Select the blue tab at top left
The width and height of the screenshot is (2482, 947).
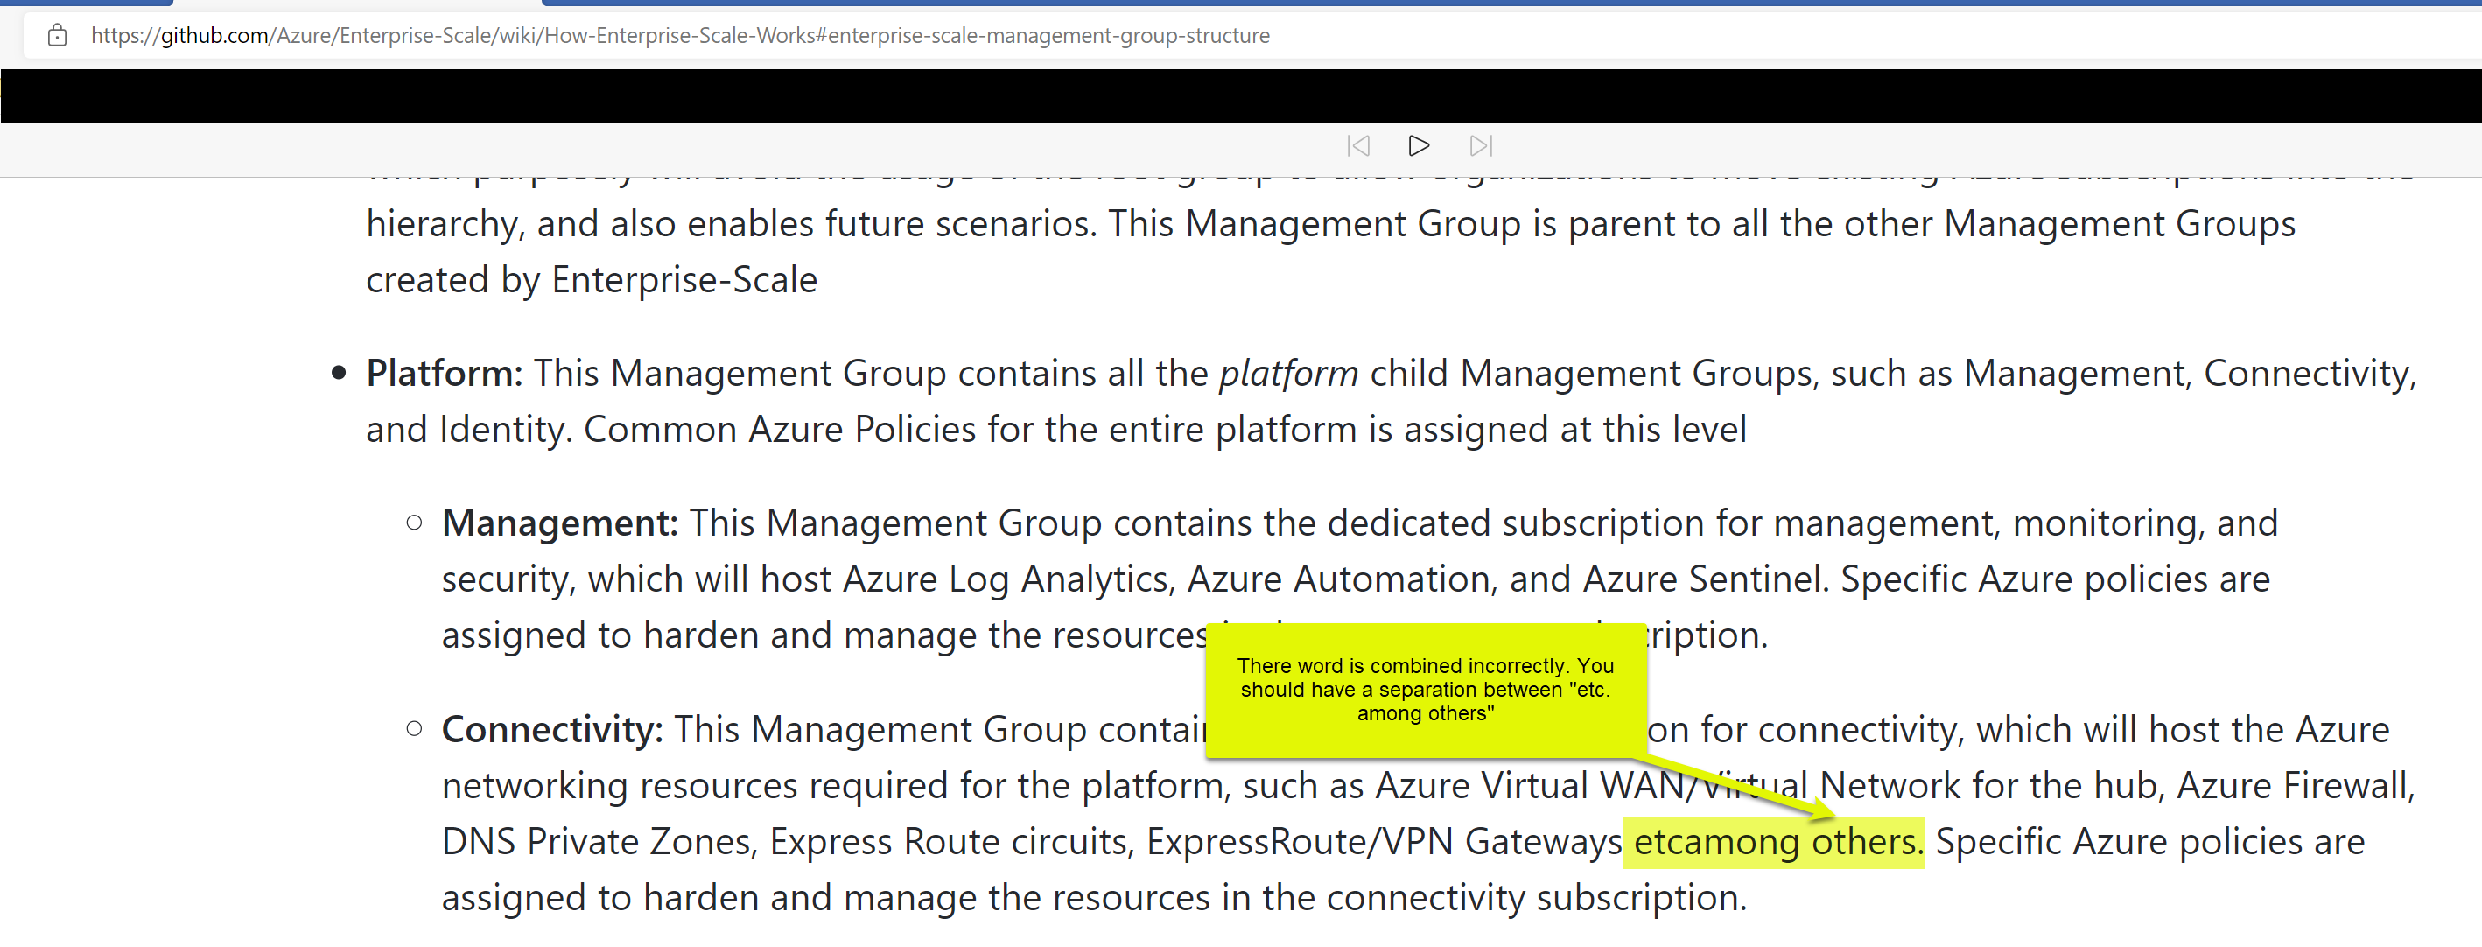[87, 3]
